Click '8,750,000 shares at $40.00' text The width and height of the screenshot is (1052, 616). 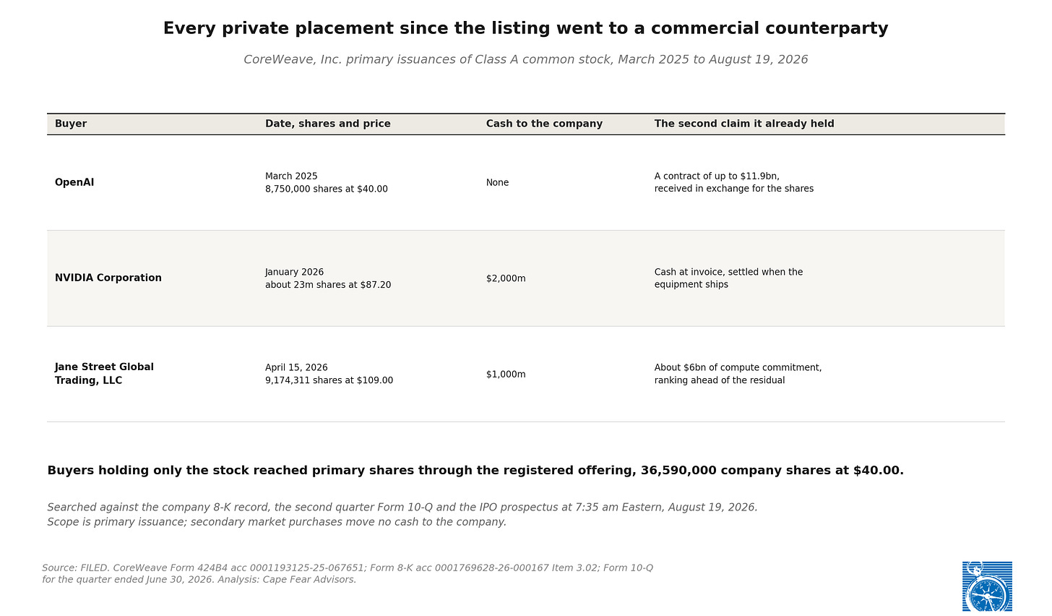pos(327,189)
